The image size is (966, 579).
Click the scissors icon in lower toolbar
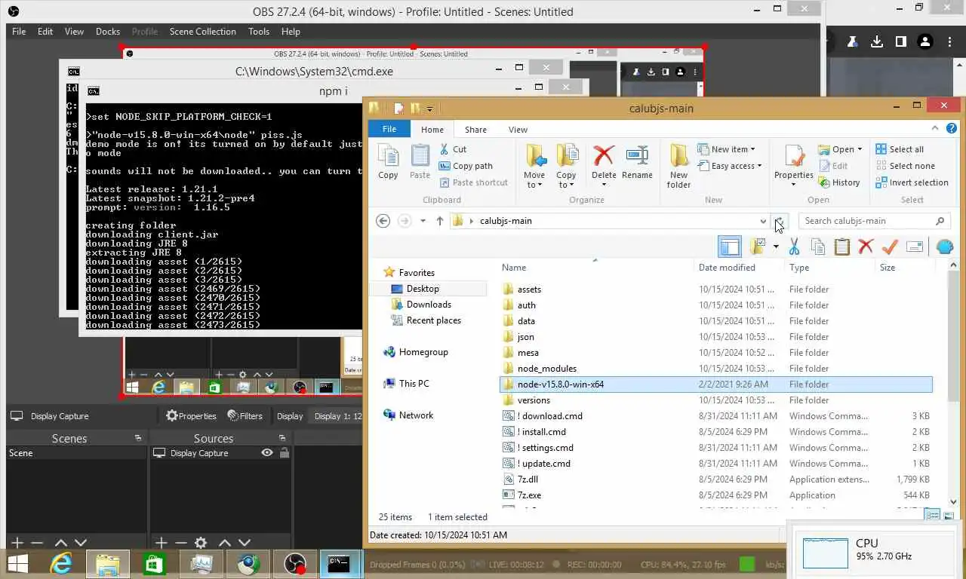[x=794, y=247]
